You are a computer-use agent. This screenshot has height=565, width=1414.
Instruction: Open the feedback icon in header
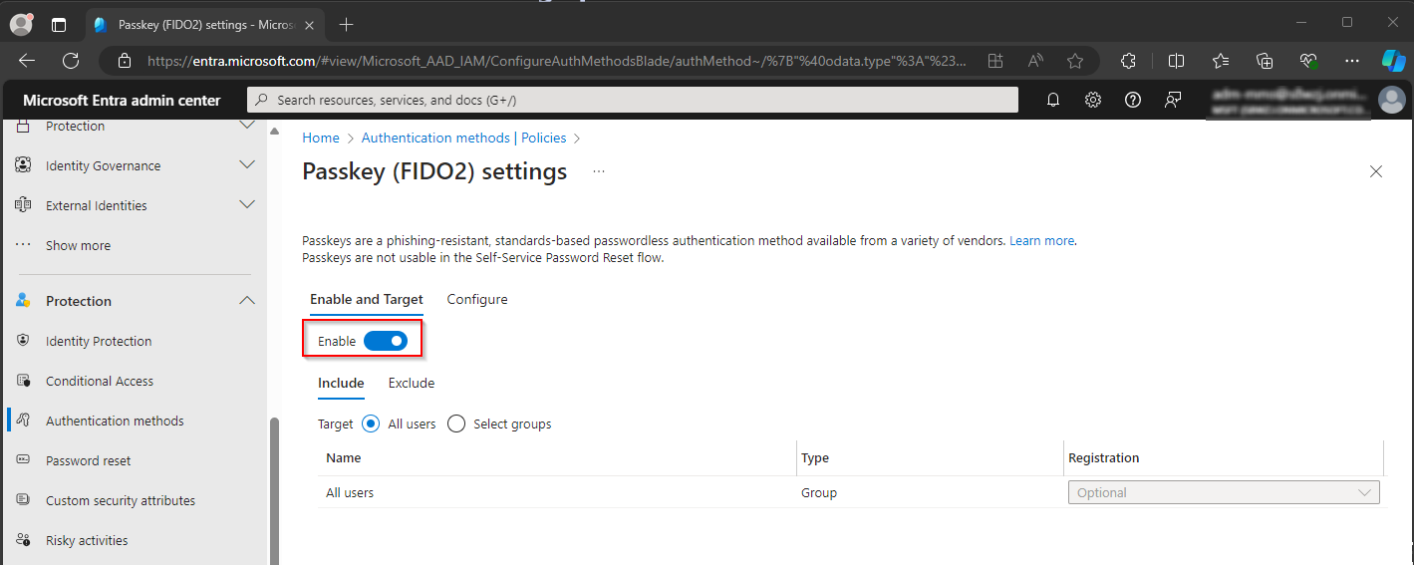pos(1173,100)
